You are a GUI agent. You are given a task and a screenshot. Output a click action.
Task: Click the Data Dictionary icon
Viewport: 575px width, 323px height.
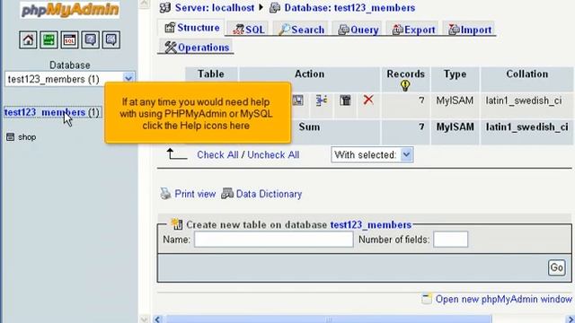tap(227, 194)
